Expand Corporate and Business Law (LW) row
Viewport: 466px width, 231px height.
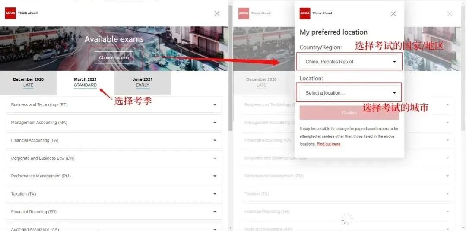point(114,158)
